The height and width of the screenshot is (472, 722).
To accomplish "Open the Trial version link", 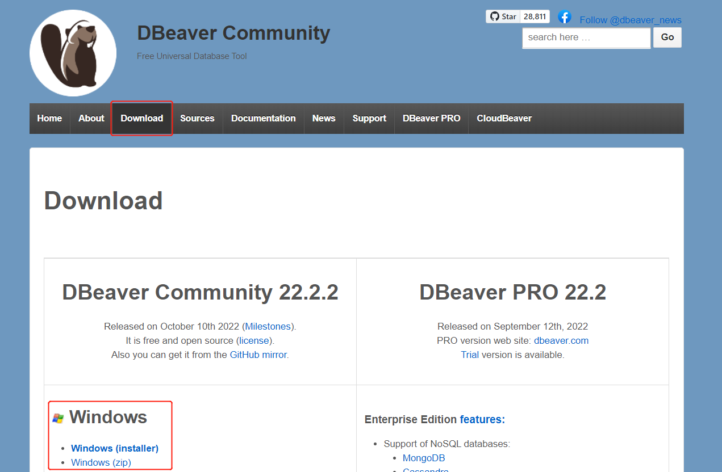I will 470,355.
